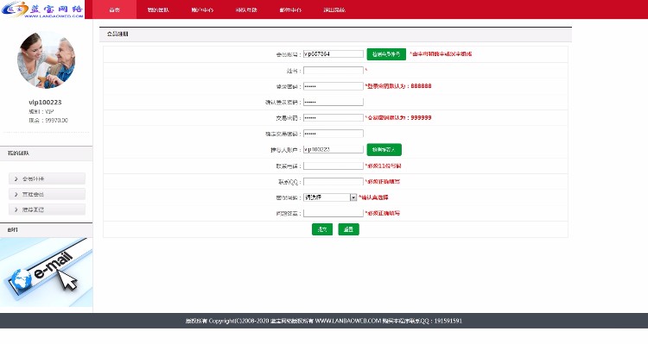Click the transaction password field
This screenshot has width=648, height=344.
point(334,118)
